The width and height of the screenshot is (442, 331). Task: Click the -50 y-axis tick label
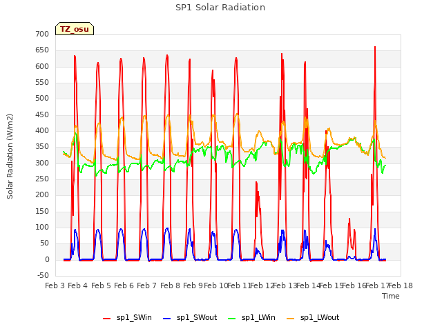tap(43, 275)
